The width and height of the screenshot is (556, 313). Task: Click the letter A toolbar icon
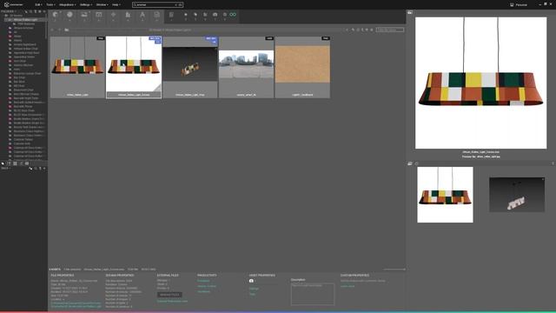142,15
